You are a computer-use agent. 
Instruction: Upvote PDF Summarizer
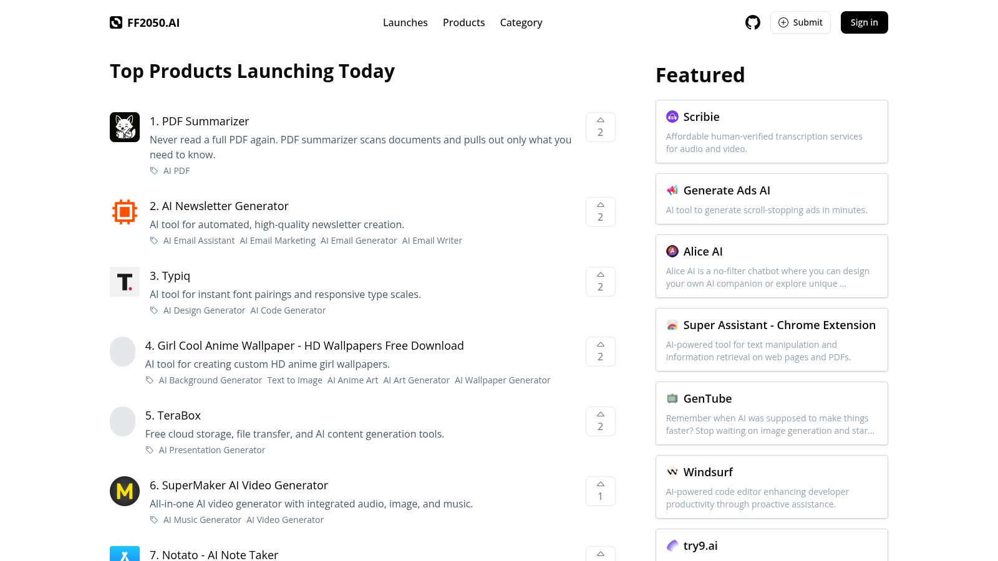pos(601,127)
